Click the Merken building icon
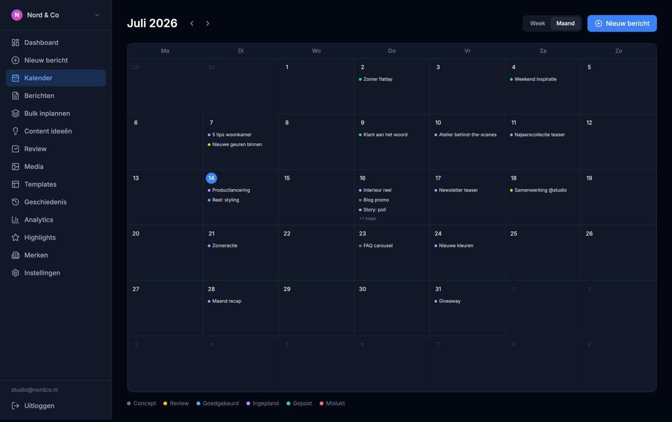Image resolution: width=672 pixels, height=422 pixels. (15, 255)
